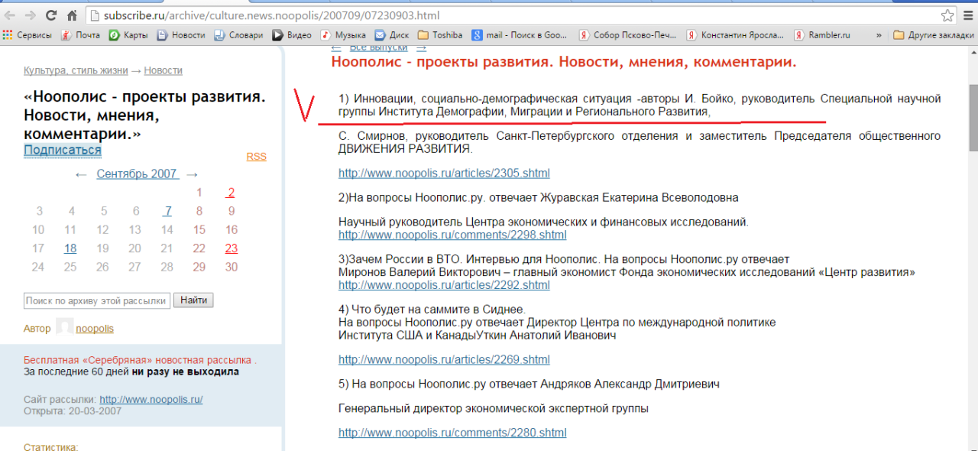The height and width of the screenshot is (451, 978).
Task: Open the Сервисы apps bookmark
Action: [28, 34]
